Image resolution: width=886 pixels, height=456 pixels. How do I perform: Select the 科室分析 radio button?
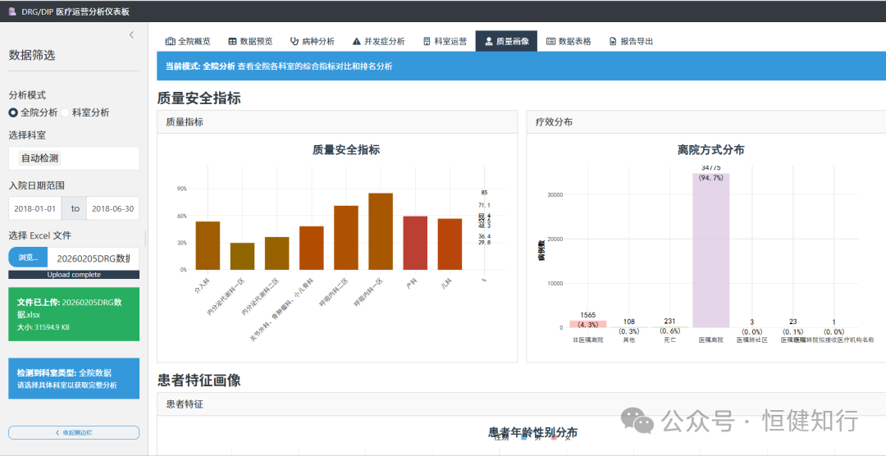point(65,112)
